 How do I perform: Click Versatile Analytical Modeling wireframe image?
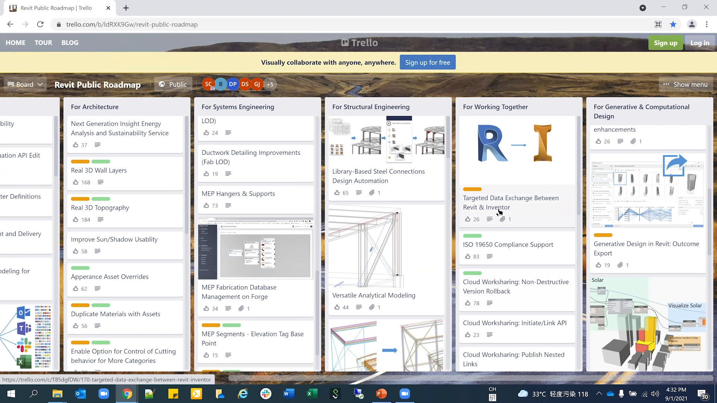coord(387,246)
